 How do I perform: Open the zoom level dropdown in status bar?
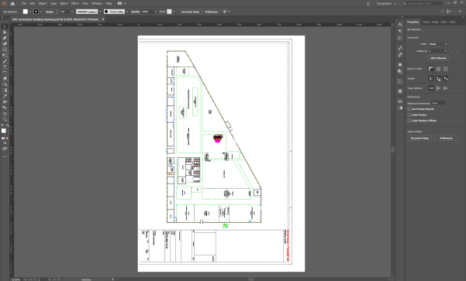tap(25, 279)
